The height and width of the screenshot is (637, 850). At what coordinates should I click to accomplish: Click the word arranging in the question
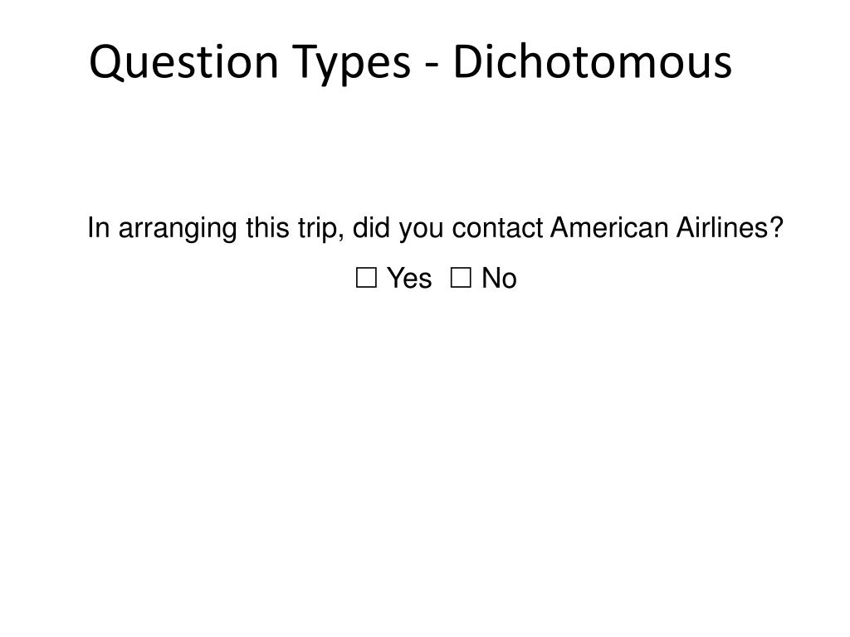coord(178,229)
